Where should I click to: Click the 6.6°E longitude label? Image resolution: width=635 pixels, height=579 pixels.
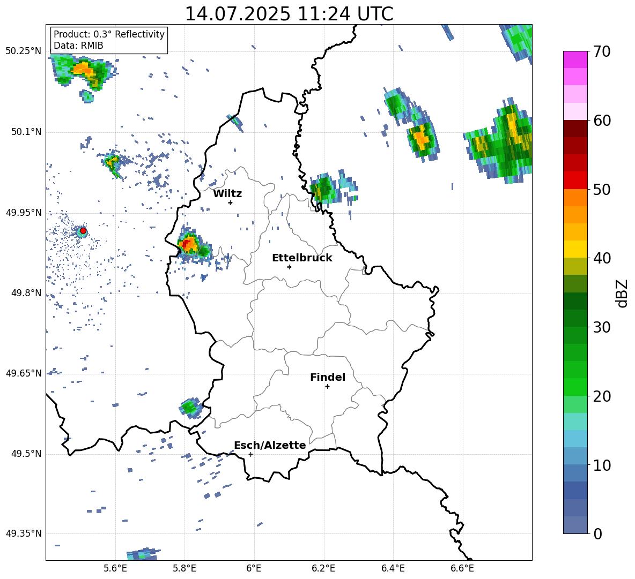tap(462, 568)
